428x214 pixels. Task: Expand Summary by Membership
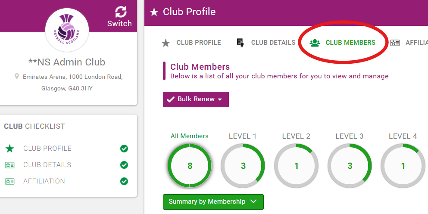coord(213,202)
